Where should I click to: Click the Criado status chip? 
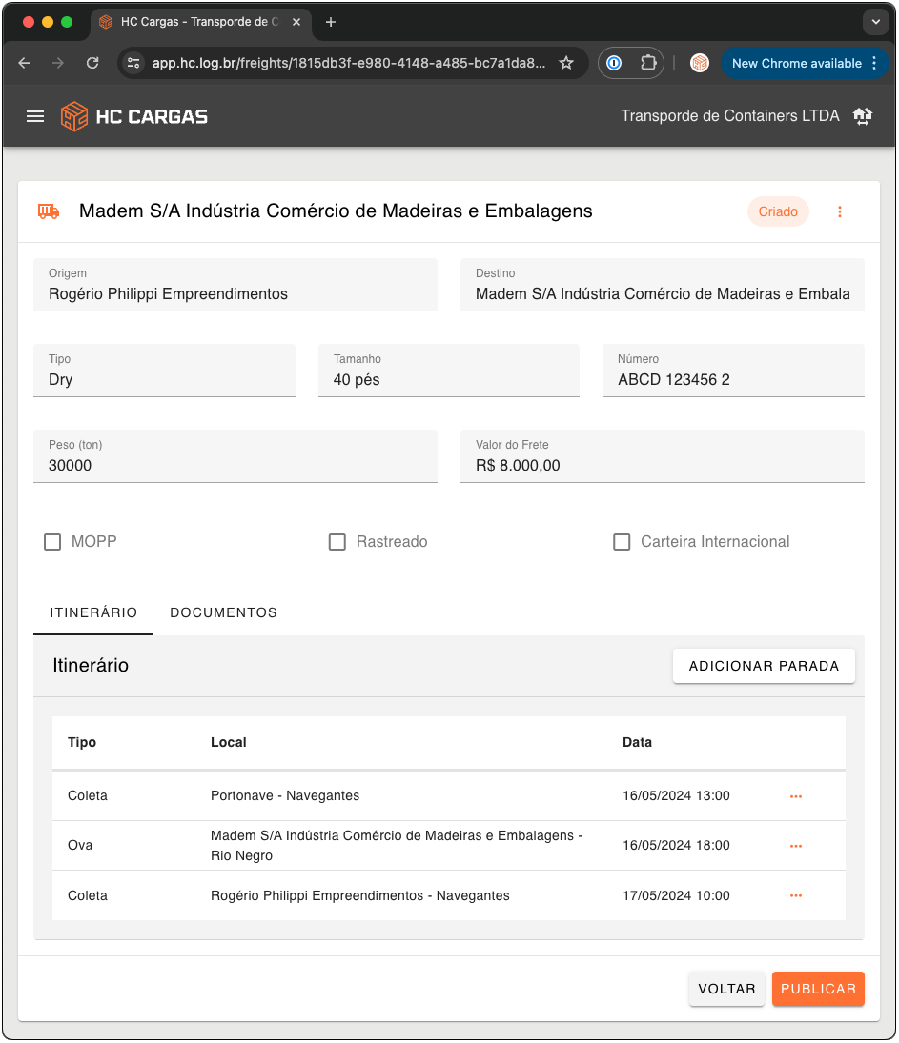click(778, 211)
